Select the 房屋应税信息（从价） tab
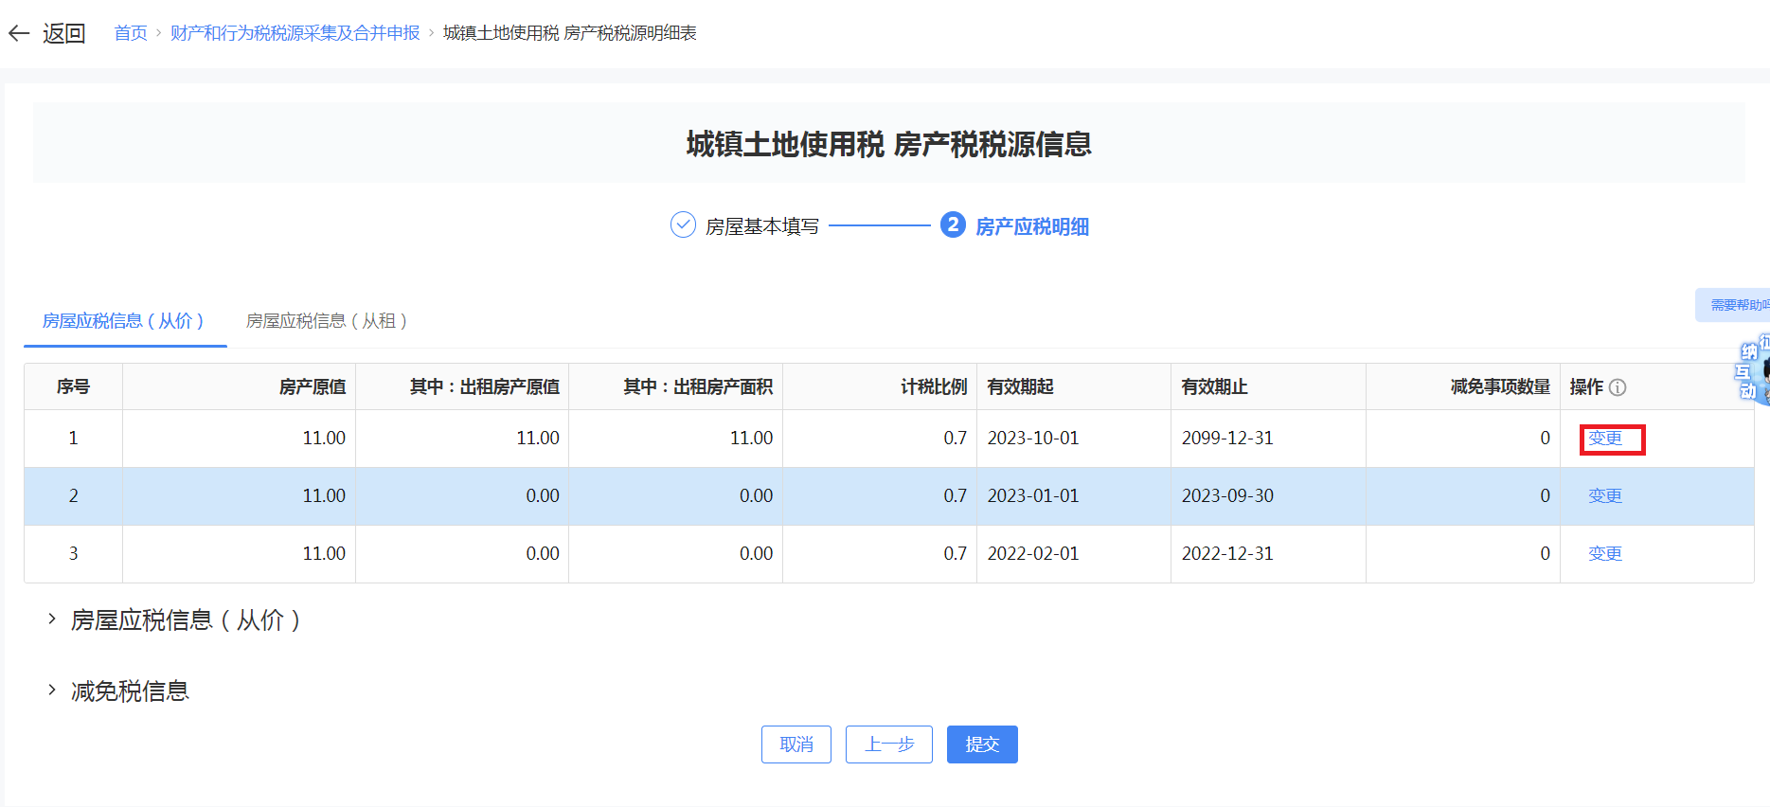 pos(123,321)
